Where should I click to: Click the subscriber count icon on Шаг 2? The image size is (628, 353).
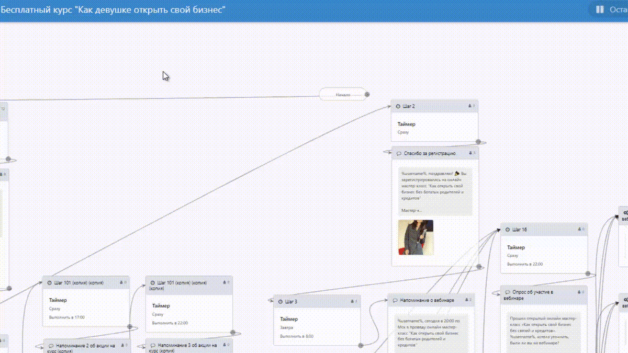pos(470,106)
